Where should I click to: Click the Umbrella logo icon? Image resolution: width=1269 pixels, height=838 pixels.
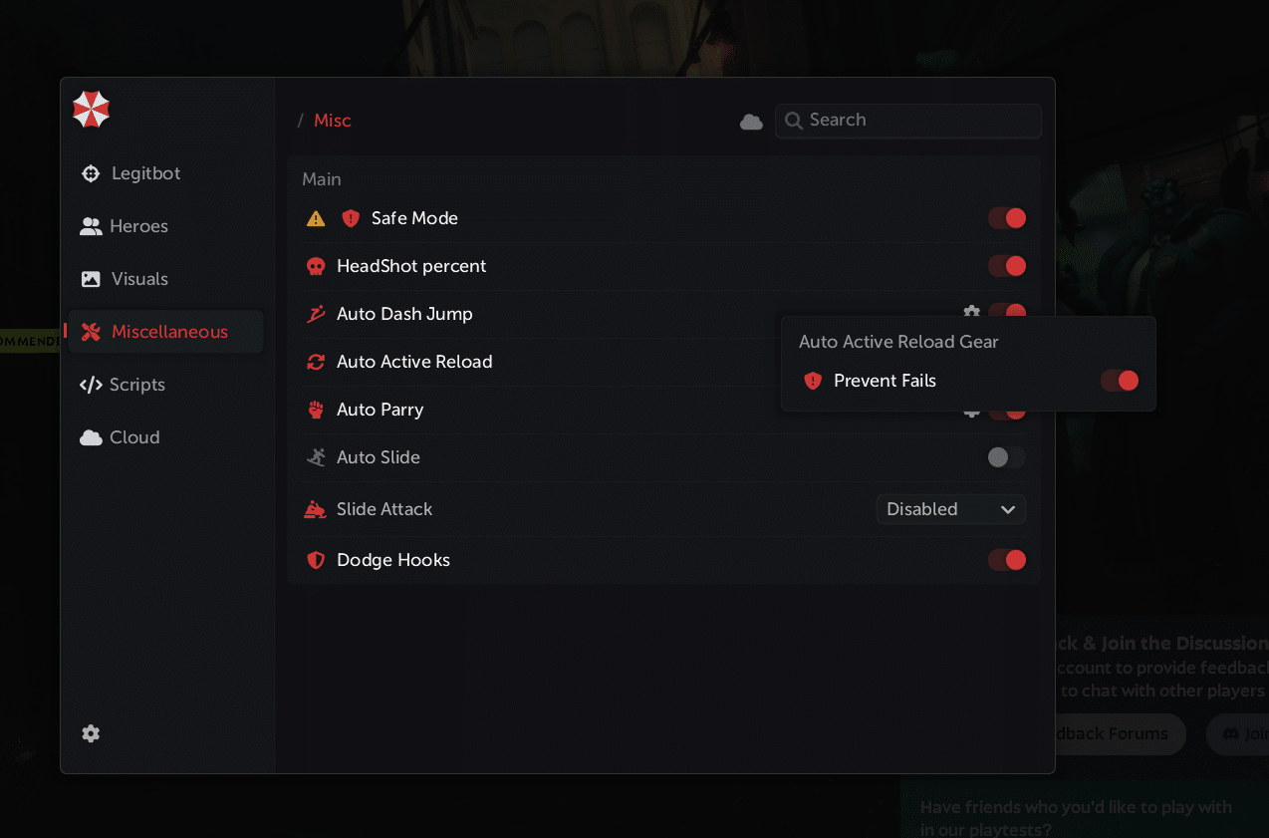[91, 110]
